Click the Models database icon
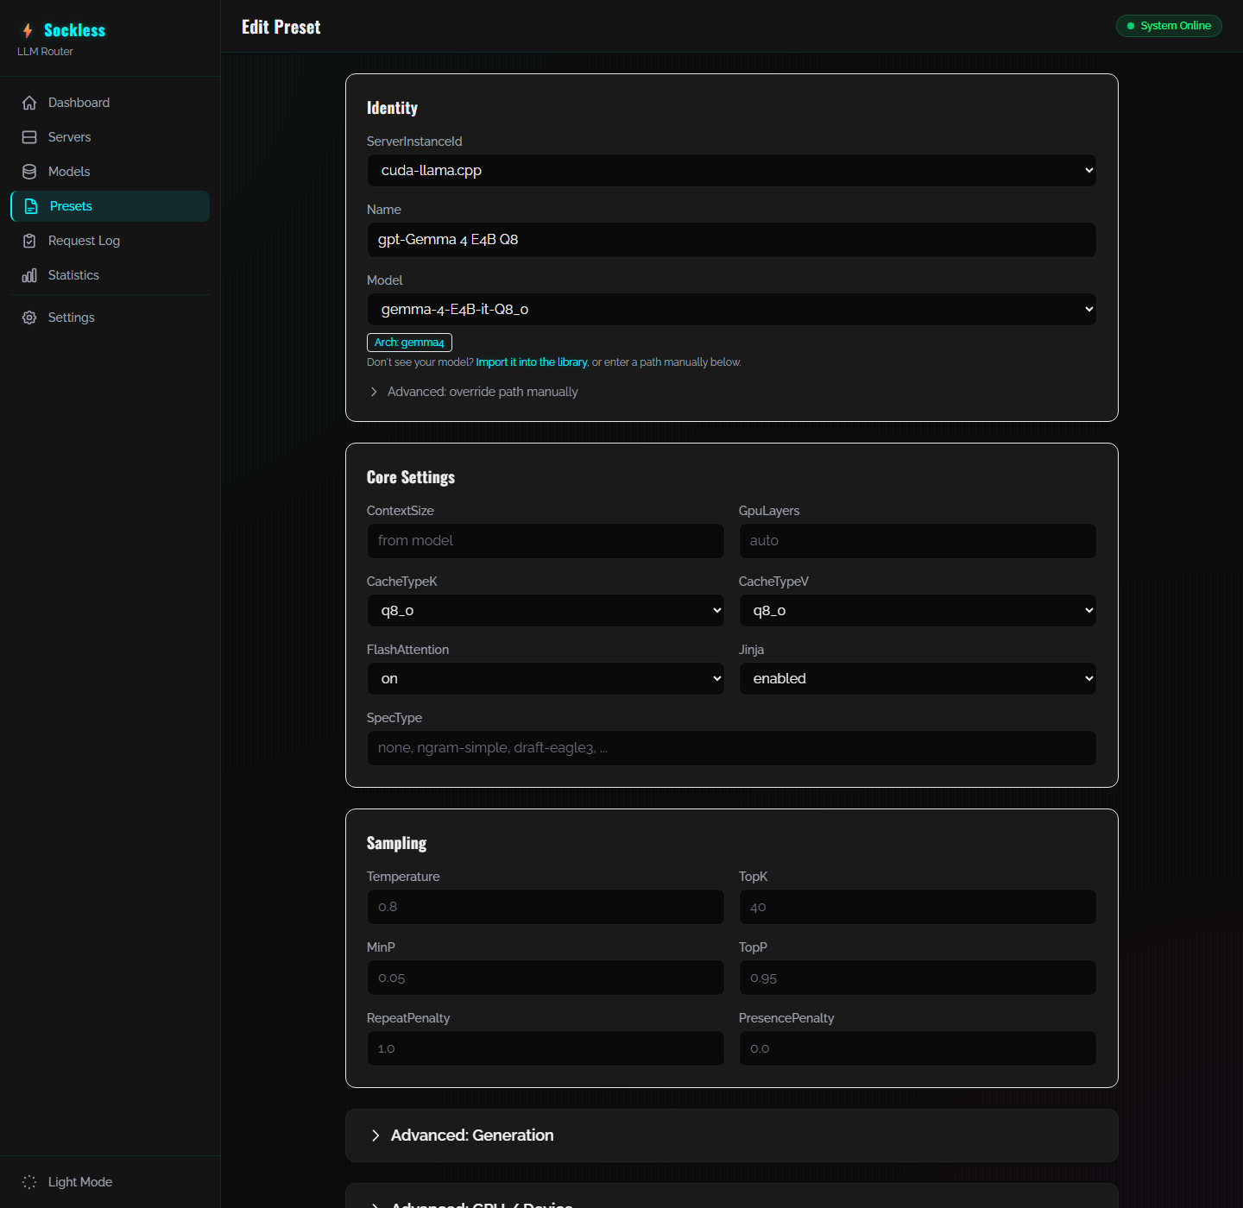This screenshot has width=1243, height=1208. 29,172
